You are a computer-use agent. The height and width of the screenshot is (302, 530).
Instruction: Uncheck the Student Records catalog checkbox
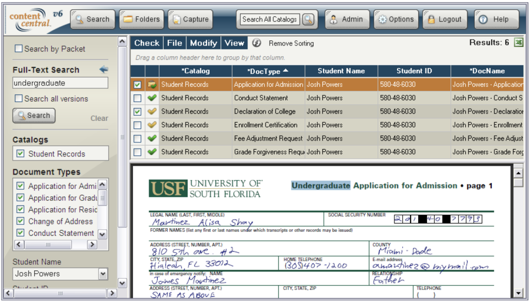[20, 154]
